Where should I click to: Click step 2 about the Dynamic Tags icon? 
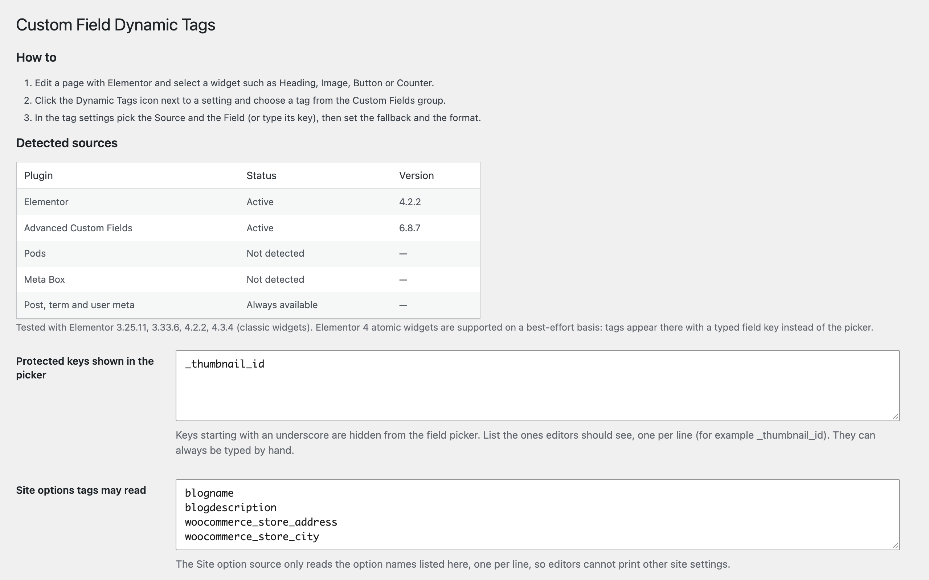click(x=240, y=100)
